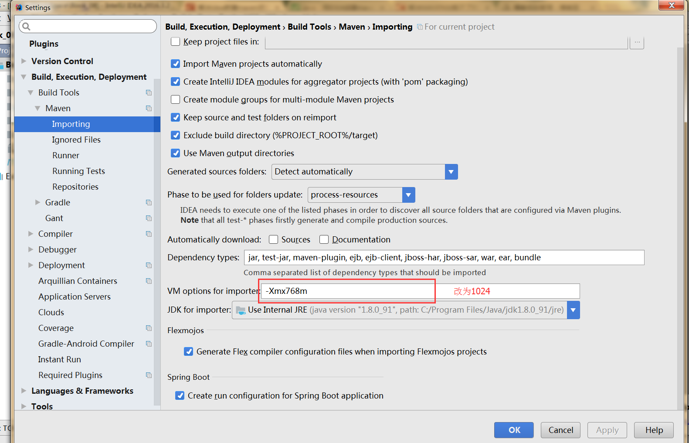Click browse button for project files path

coord(637,42)
